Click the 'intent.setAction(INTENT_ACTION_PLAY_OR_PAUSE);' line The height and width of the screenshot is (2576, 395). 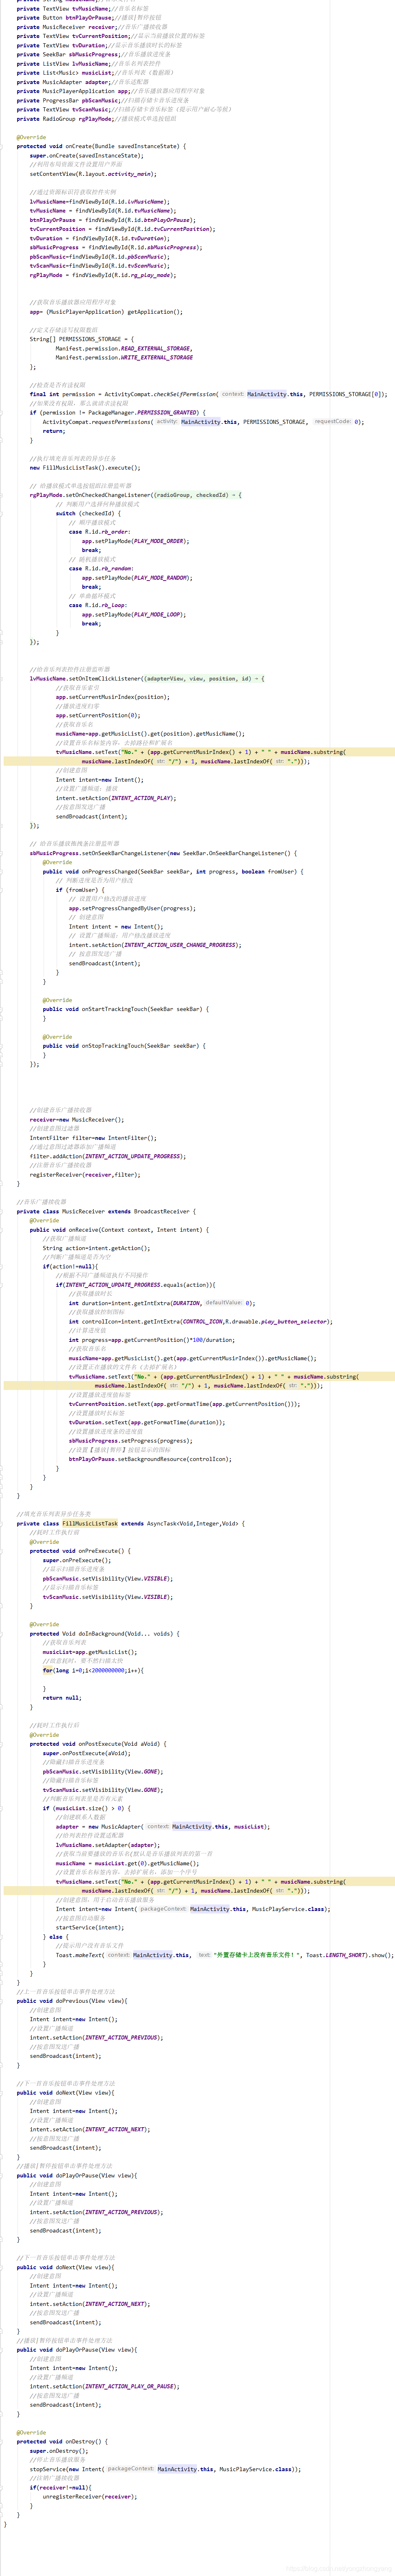(x=105, y=2385)
